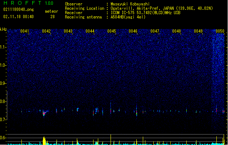Click the 0050 time marker

click(x=220, y=31)
